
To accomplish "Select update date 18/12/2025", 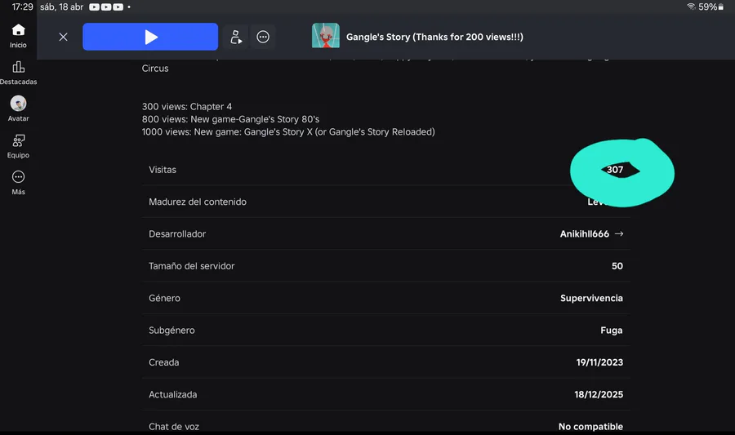I will tap(599, 394).
